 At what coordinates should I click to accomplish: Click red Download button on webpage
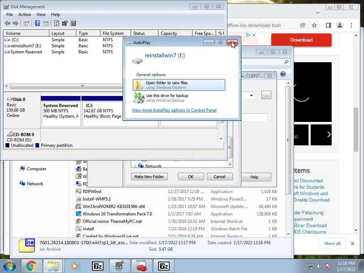point(301,40)
